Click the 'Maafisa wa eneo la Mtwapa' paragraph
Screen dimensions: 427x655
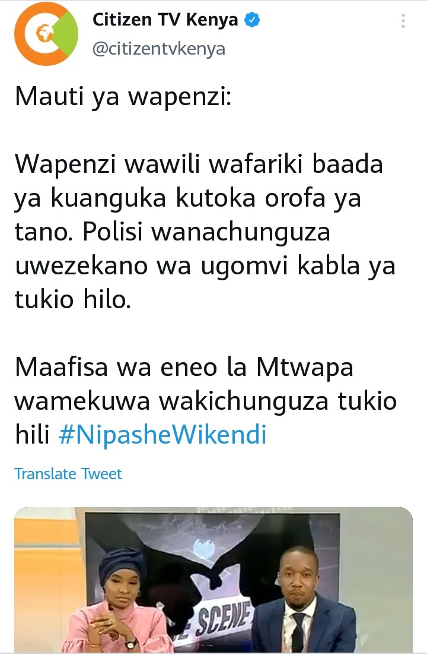[x=206, y=401]
